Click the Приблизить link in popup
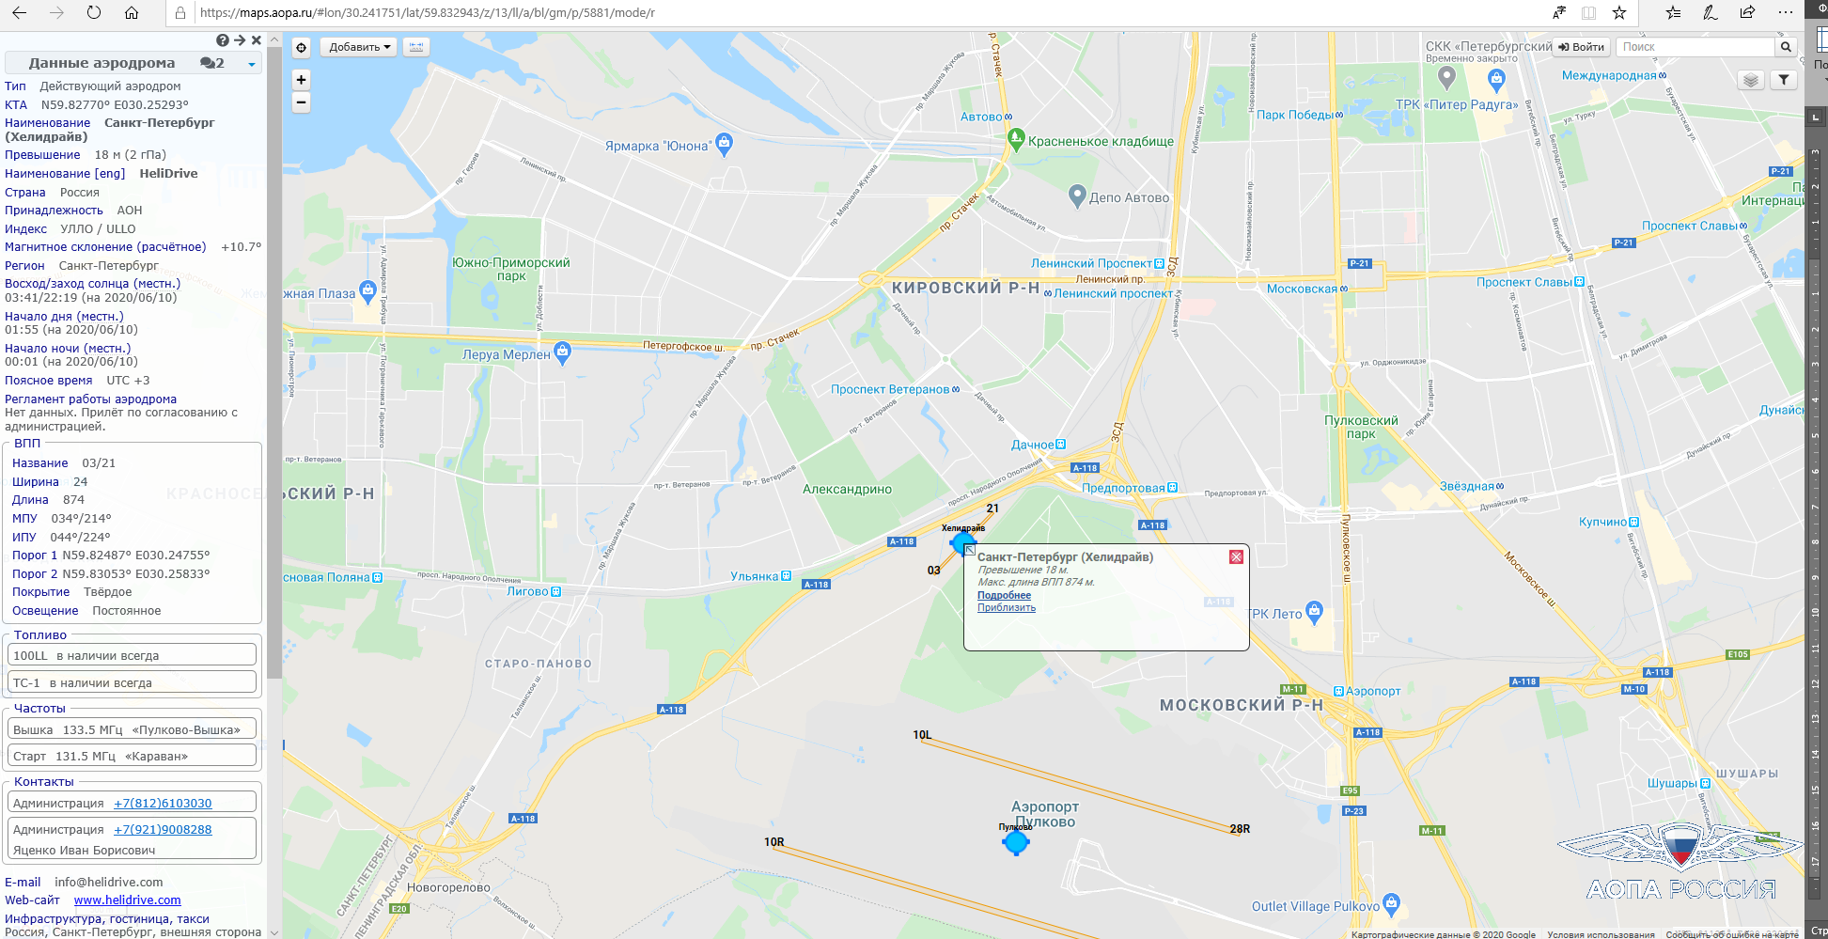Image resolution: width=1828 pixels, height=939 pixels. point(1007,608)
